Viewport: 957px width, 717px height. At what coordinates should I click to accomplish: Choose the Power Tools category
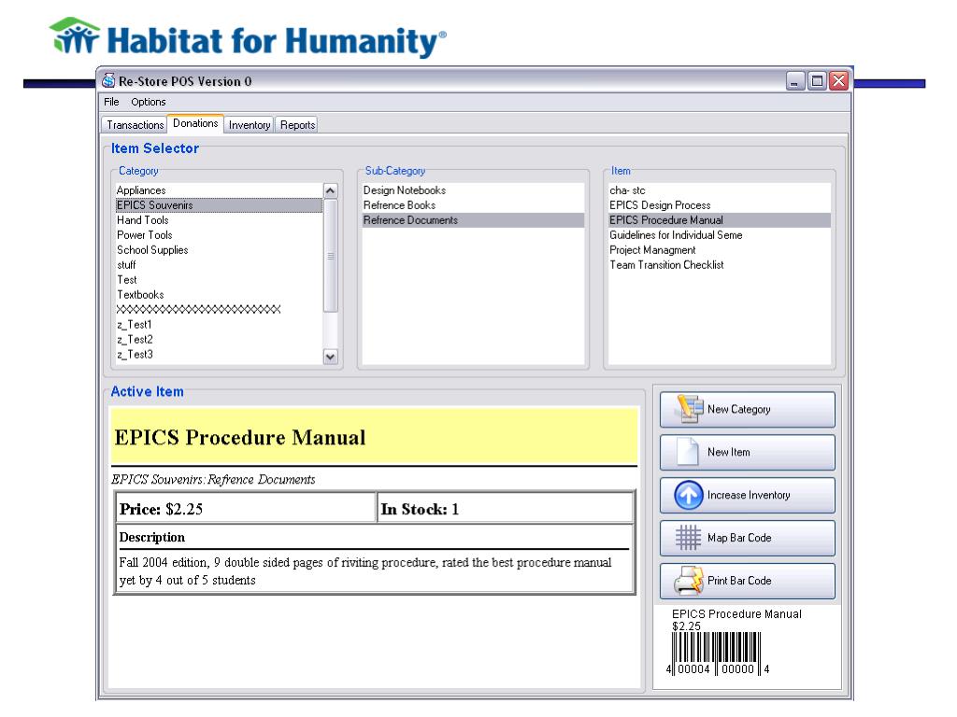pos(219,235)
